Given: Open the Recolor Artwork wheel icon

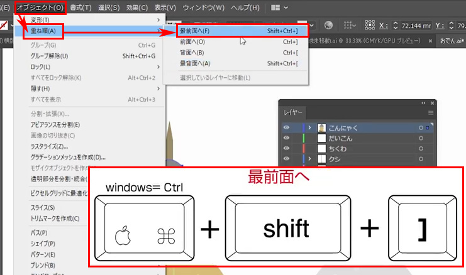Looking at the screenshot, I should [x=328, y=25].
